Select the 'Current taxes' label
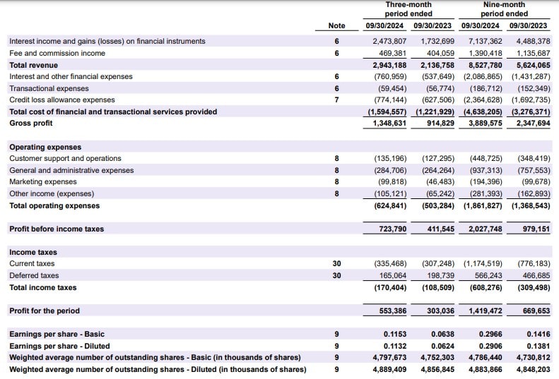559x379 pixels. (32, 263)
